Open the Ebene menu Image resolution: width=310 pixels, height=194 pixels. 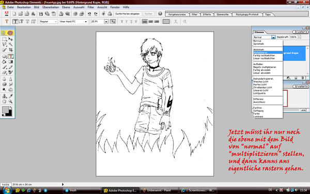click(66, 7)
